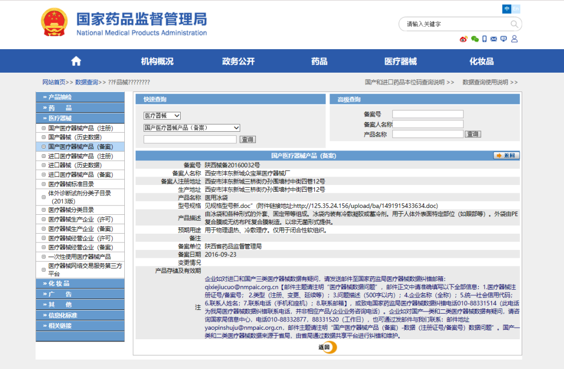Open the 医疗器械 category dropdown

coord(162,116)
